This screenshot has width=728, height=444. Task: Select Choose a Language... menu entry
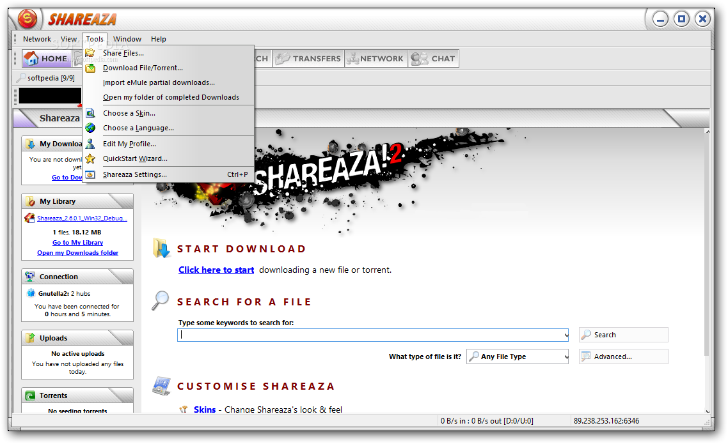click(x=168, y=128)
